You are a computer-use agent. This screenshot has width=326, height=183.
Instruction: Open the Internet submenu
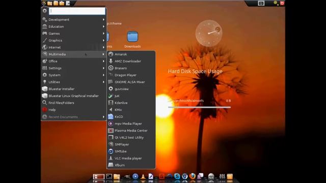click(x=73, y=47)
